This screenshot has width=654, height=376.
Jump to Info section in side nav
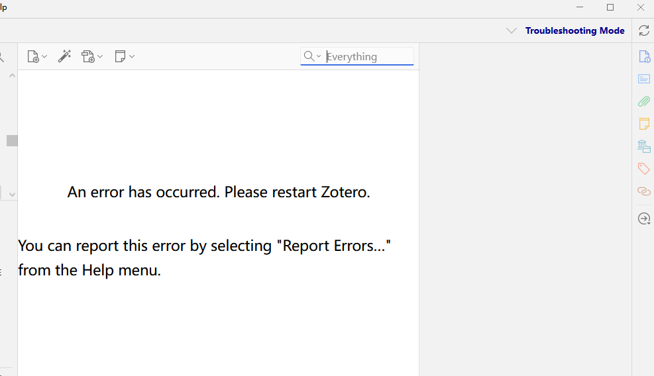click(x=644, y=56)
